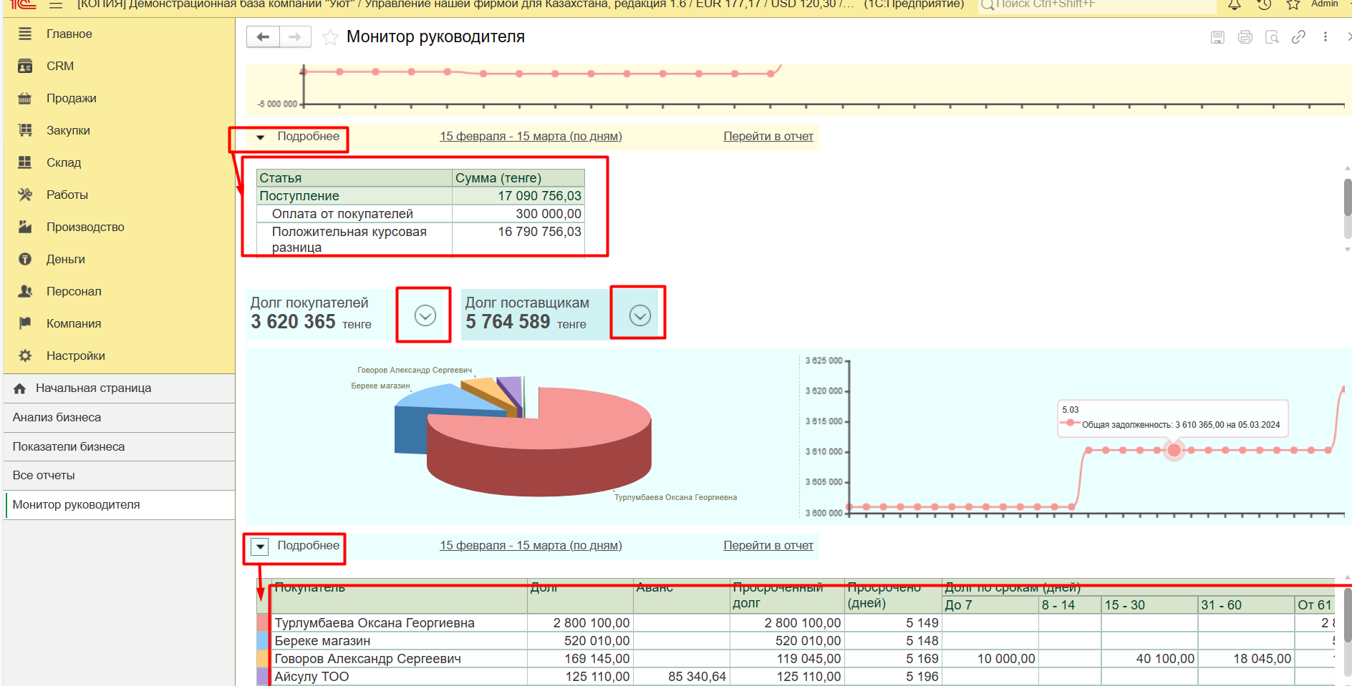Image resolution: width=1352 pixels, height=686 pixels.
Task: Collapse the upper Подробнее section
Action: click(x=261, y=137)
